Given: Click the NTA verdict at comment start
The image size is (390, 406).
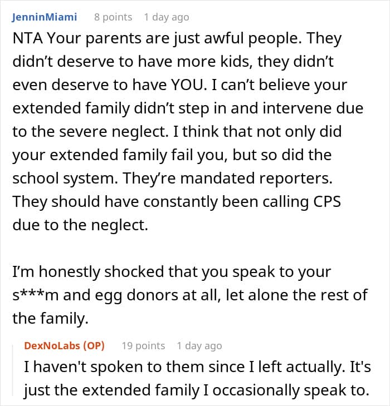Looking at the screenshot, I should [27, 38].
